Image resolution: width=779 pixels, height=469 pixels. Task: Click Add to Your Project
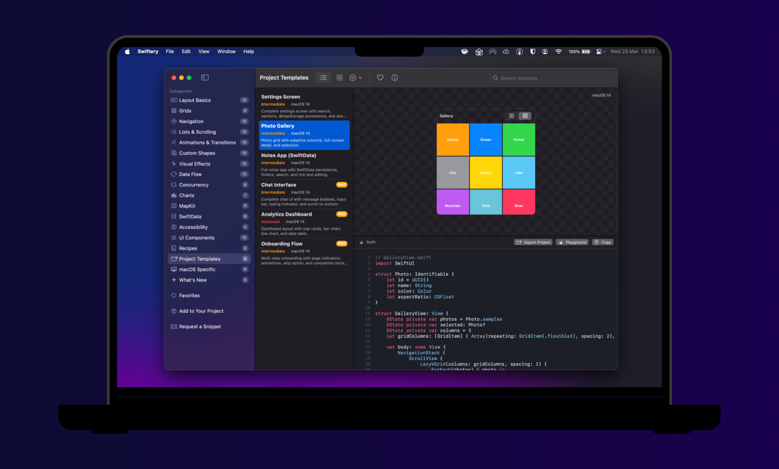pyautogui.click(x=209, y=311)
